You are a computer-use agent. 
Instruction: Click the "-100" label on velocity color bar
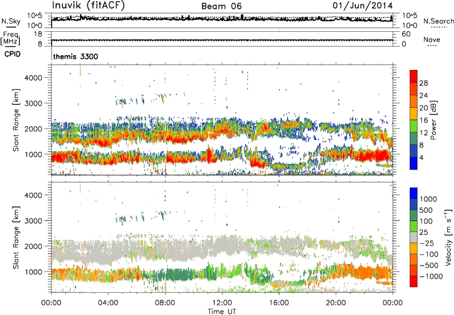(428, 254)
